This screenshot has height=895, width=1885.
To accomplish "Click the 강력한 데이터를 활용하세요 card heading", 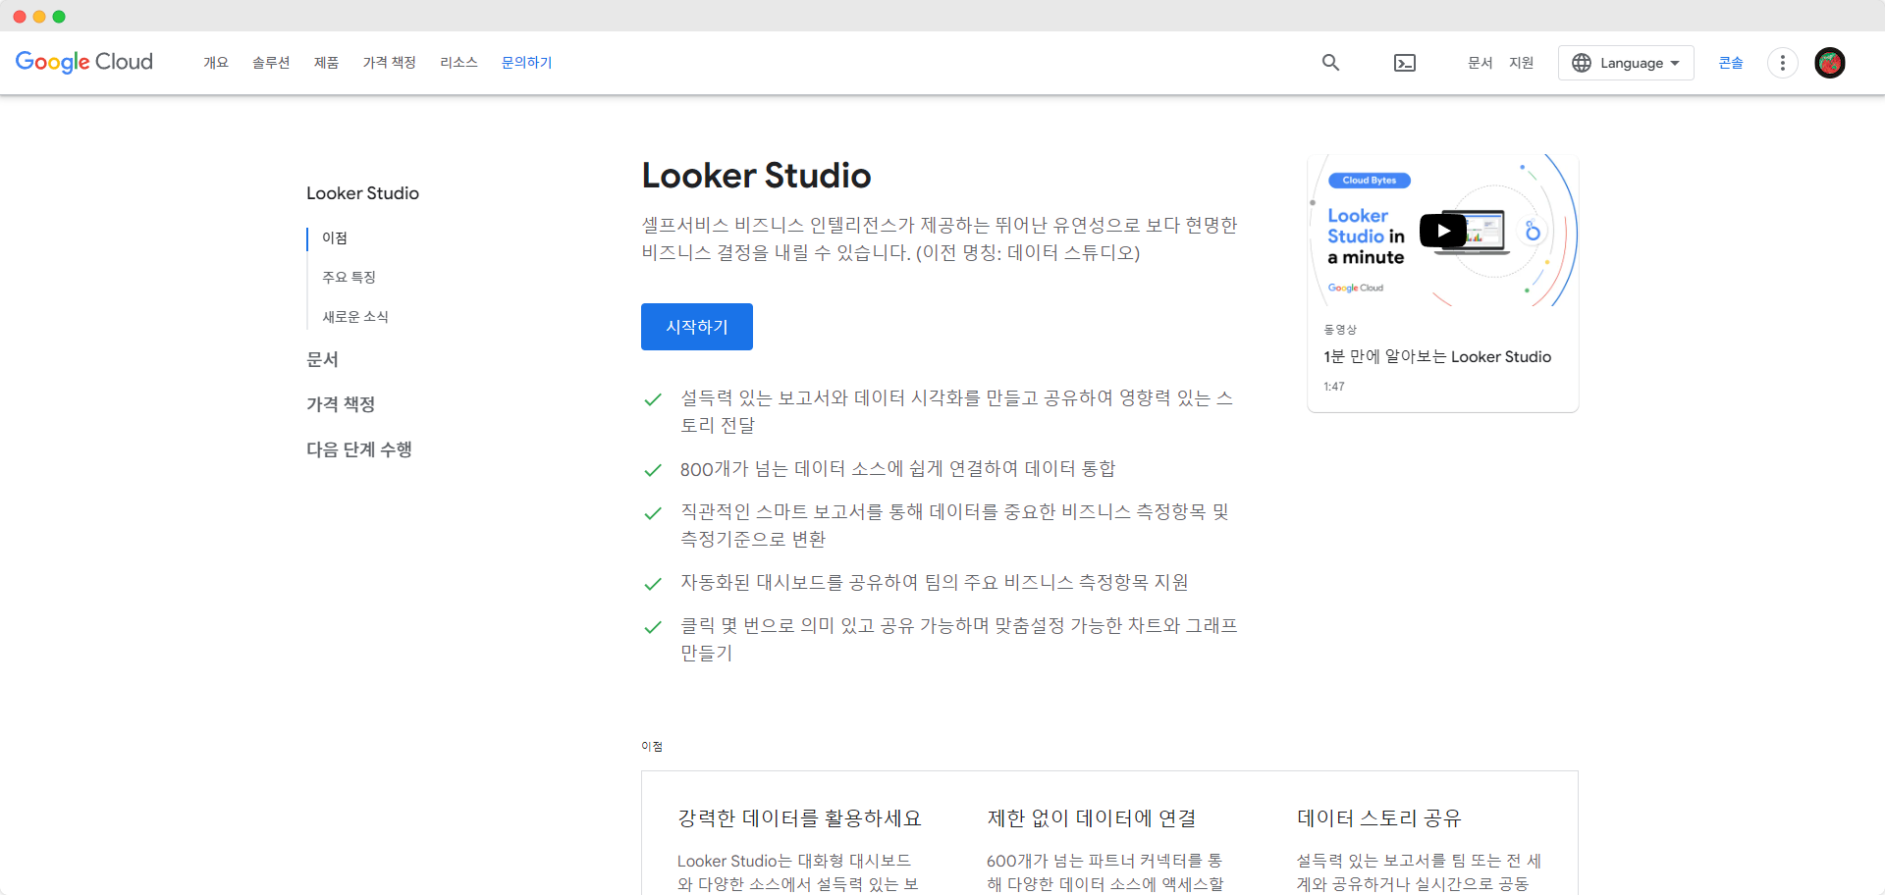I will (799, 818).
